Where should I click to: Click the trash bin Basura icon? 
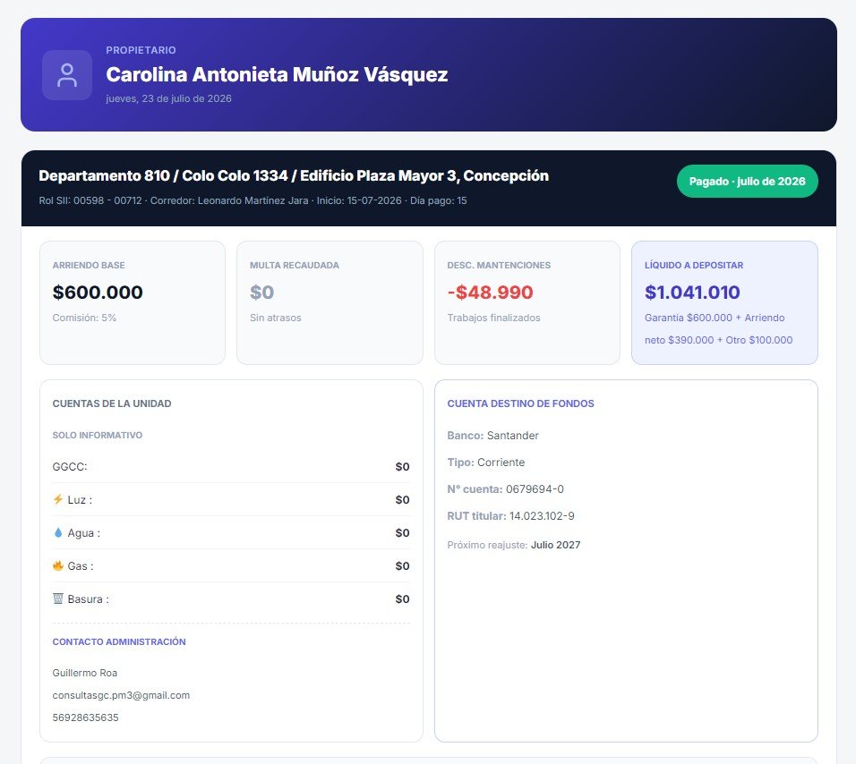click(x=58, y=598)
